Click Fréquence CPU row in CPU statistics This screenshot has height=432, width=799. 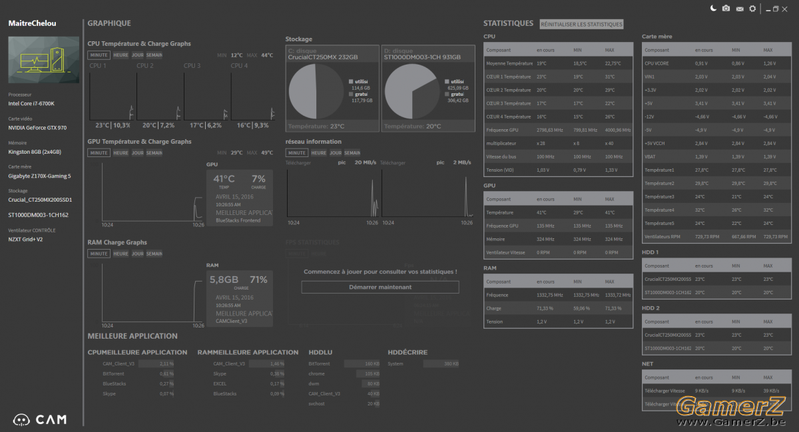click(x=558, y=130)
